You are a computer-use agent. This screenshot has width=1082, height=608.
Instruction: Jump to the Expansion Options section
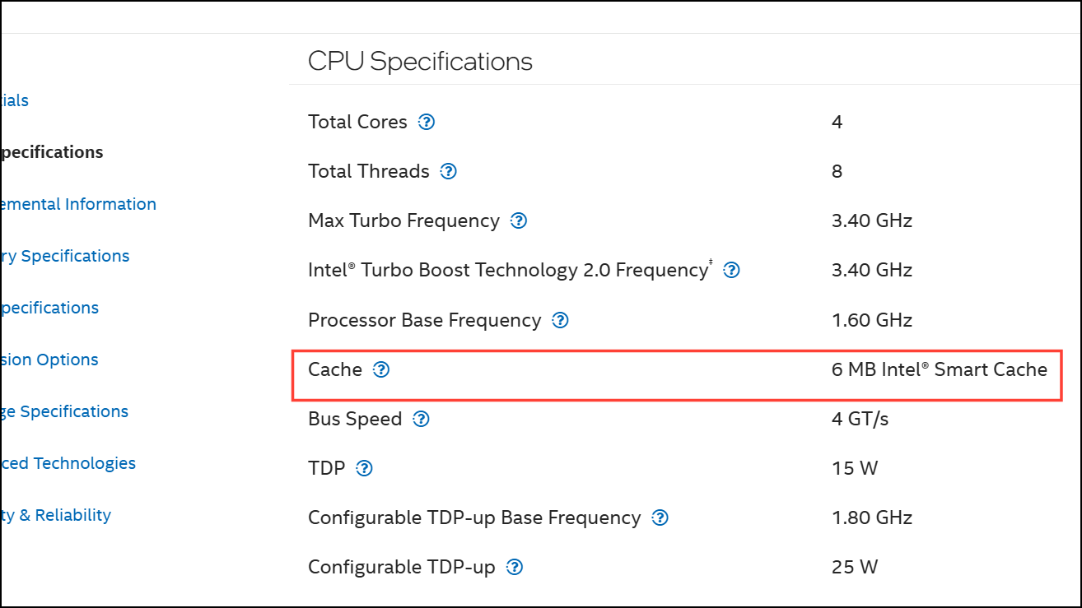[49, 360]
